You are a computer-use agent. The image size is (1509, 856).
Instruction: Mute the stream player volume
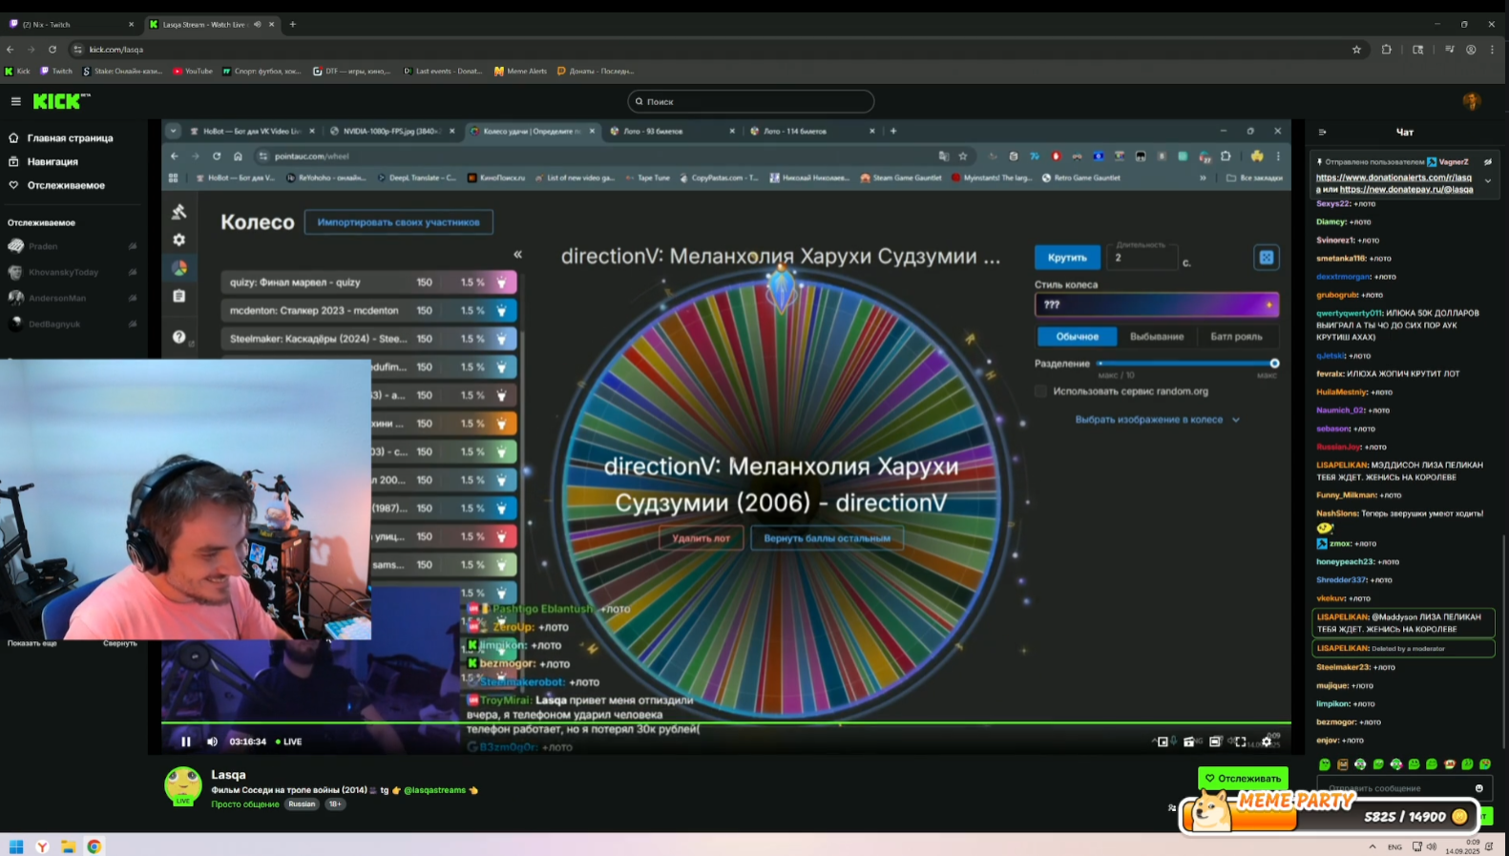coord(212,741)
